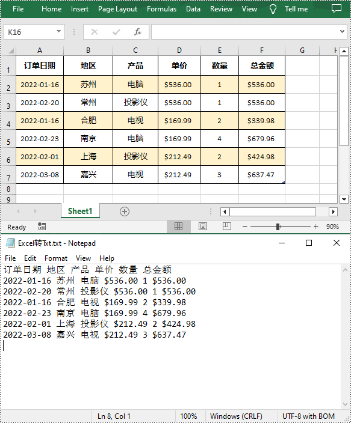Select cell containing $679.96
The width and height of the screenshot is (351, 423).
click(261, 139)
